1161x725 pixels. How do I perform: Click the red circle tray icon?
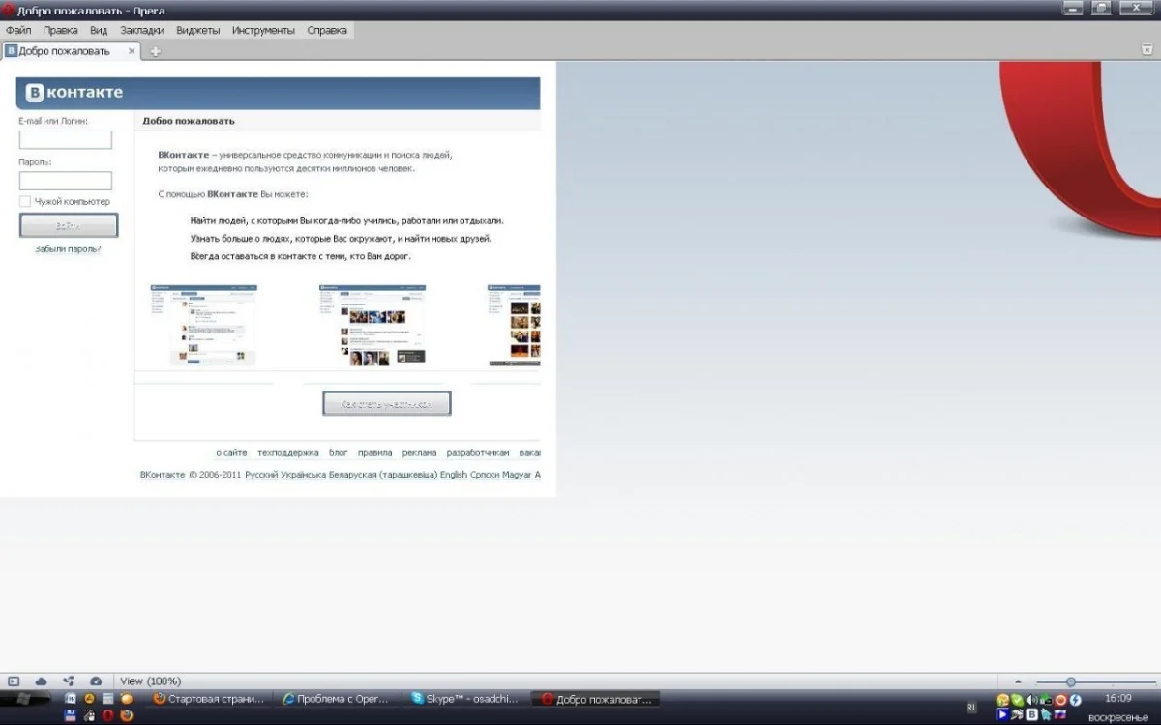[1060, 700]
